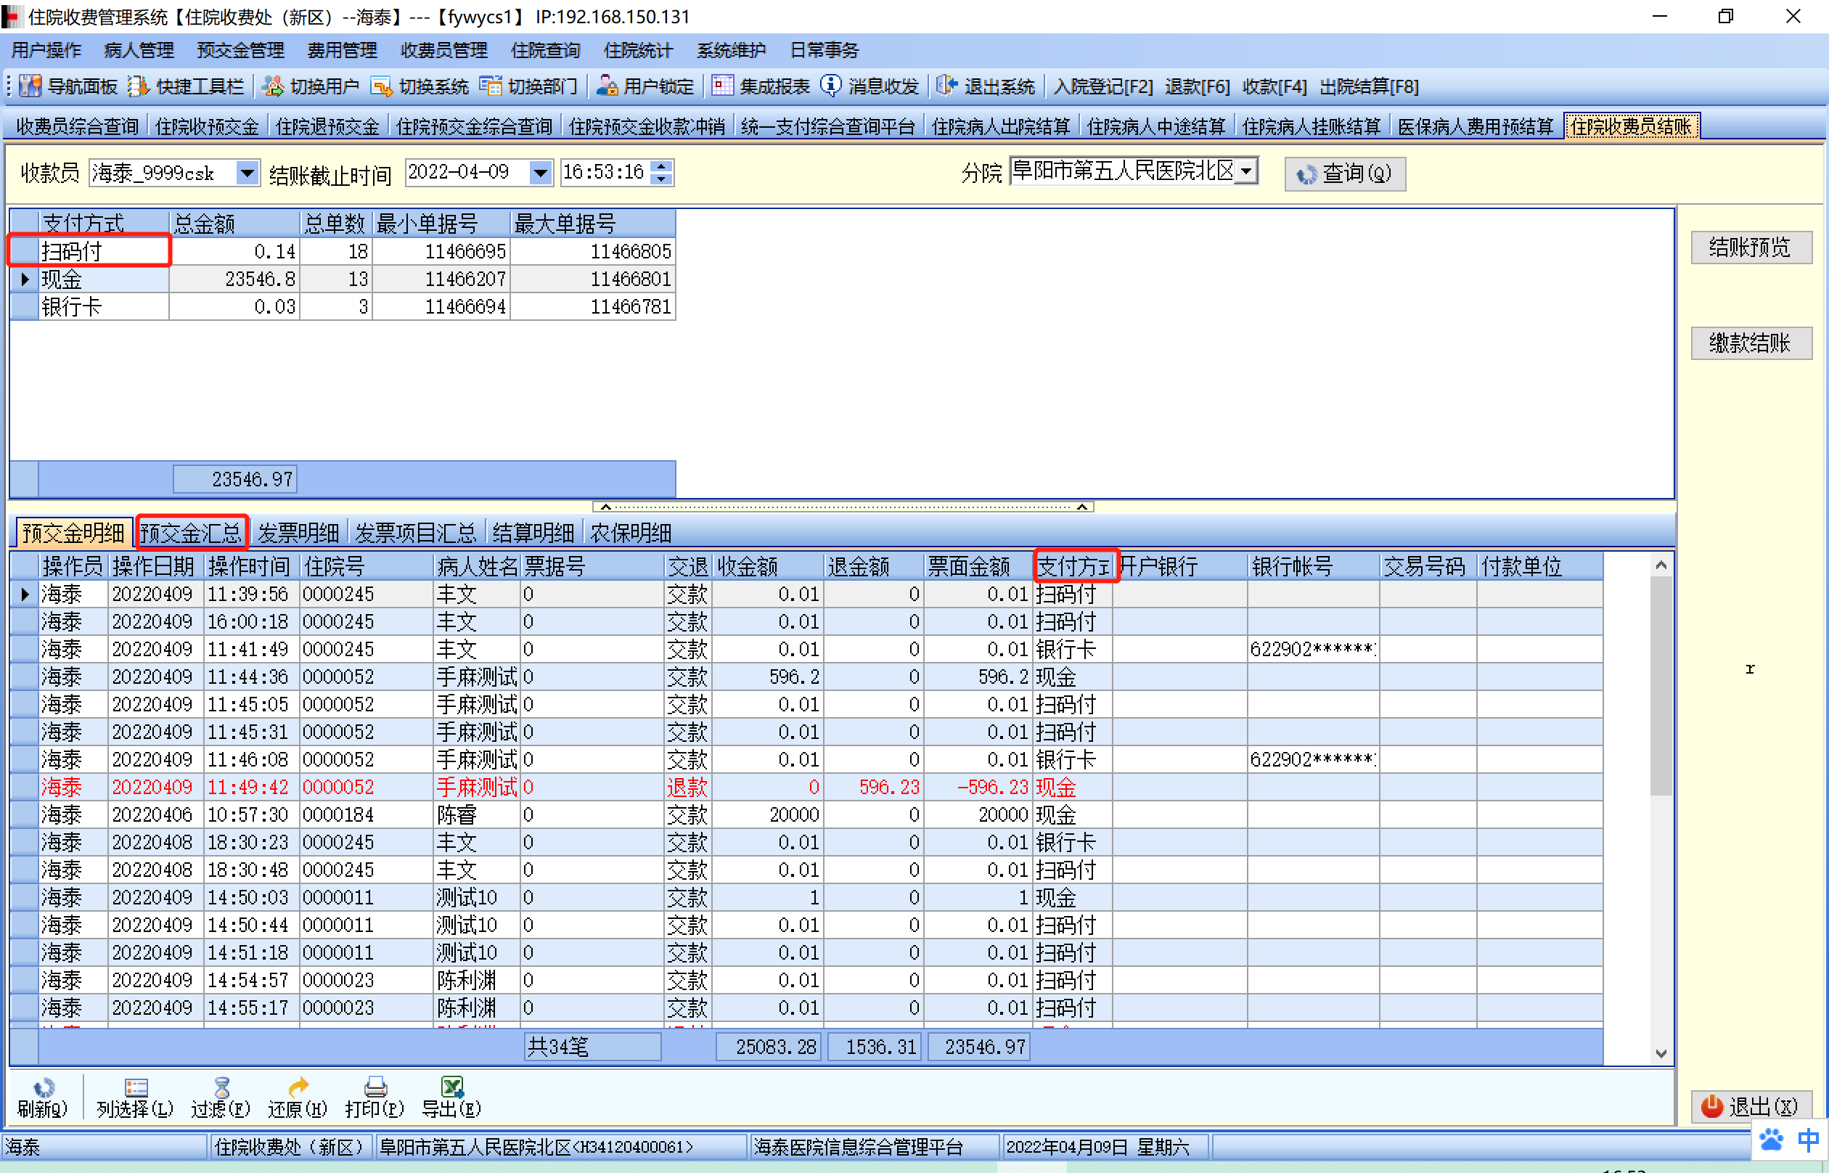Open the 分院 branch hospital dropdown
The height and width of the screenshot is (1173, 1829).
pos(1245,171)
